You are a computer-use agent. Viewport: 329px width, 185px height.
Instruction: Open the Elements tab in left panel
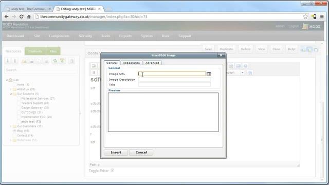(x=35, y=51)
